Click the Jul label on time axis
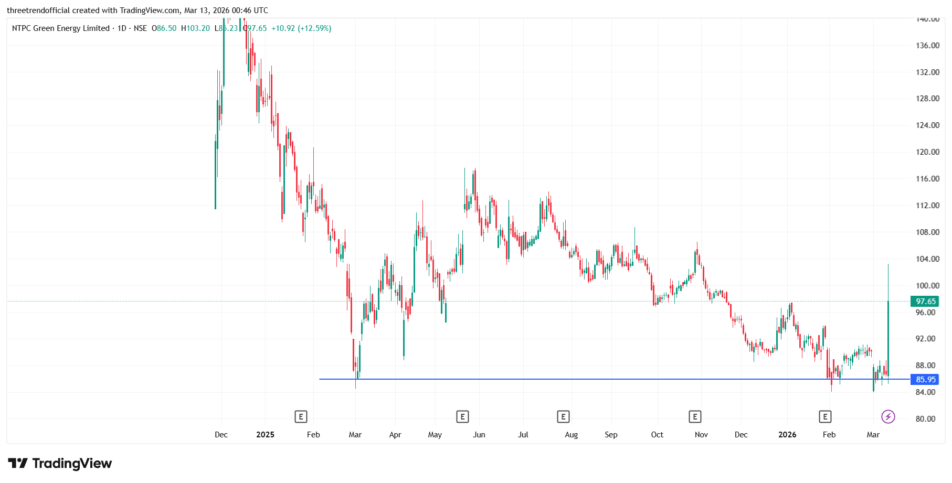952x483 pixels. (523, 435)
